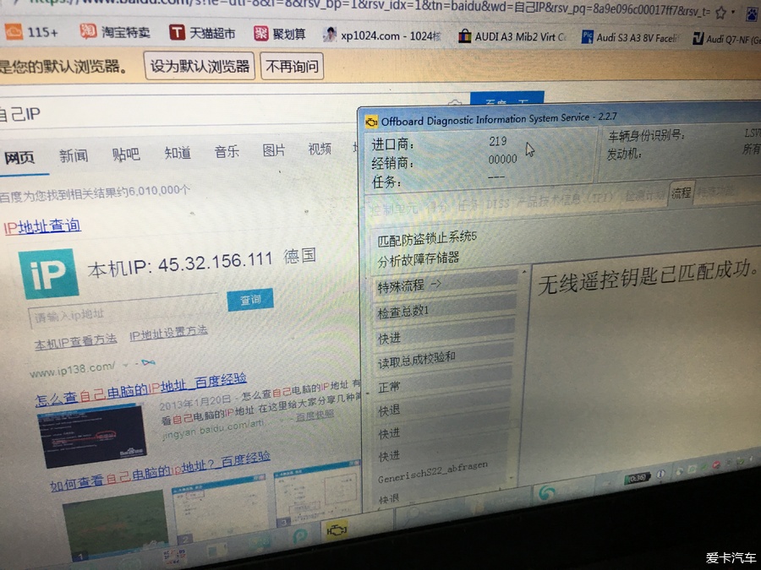Select 匹配防盗锁止系统5 in the ODIS list

tap(427, 238)
